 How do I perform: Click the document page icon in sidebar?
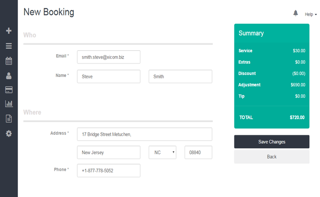[8, 118]
